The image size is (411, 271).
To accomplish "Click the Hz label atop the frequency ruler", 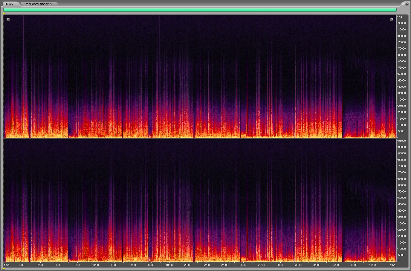I will click(400, 17).
